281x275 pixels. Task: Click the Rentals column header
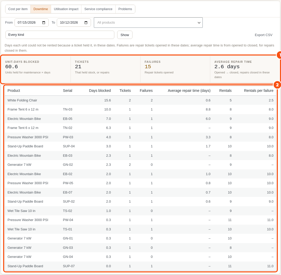click(x=226, y=91)
